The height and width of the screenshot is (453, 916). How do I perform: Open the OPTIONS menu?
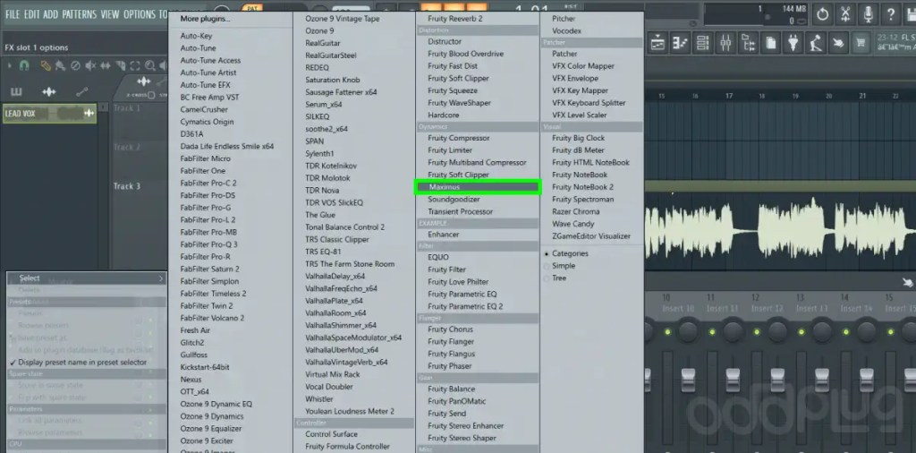(140, 14)
